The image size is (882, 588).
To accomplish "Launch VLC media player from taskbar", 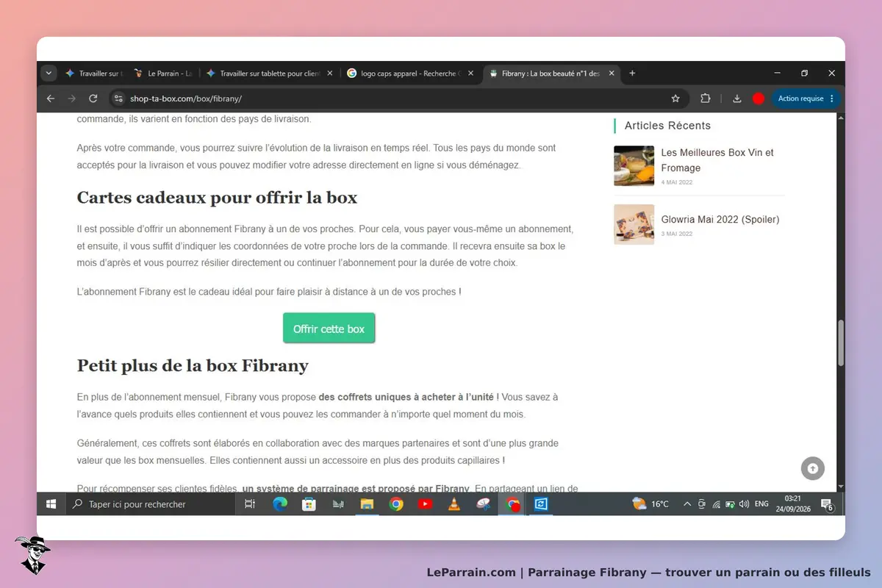I will 454,504.
